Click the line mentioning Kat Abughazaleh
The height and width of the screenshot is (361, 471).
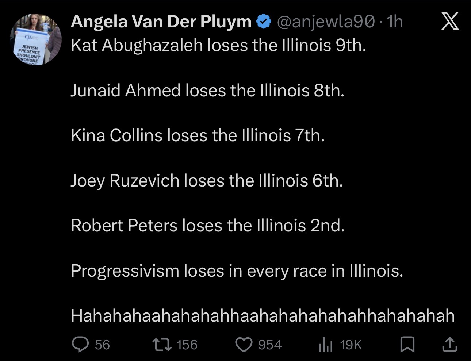[x=218, y=45]
